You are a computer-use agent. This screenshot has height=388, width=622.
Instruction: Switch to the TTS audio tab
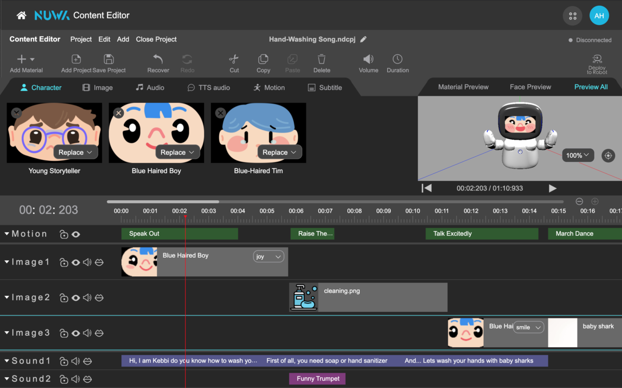click(x=208, y=87)
